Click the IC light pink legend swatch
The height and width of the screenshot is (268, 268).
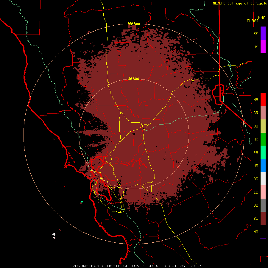click(263, 192)
